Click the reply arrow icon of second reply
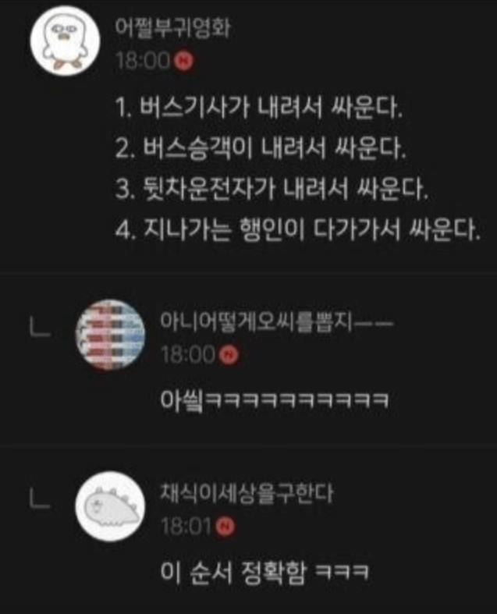Screen dimensions: 497x614 40,498
